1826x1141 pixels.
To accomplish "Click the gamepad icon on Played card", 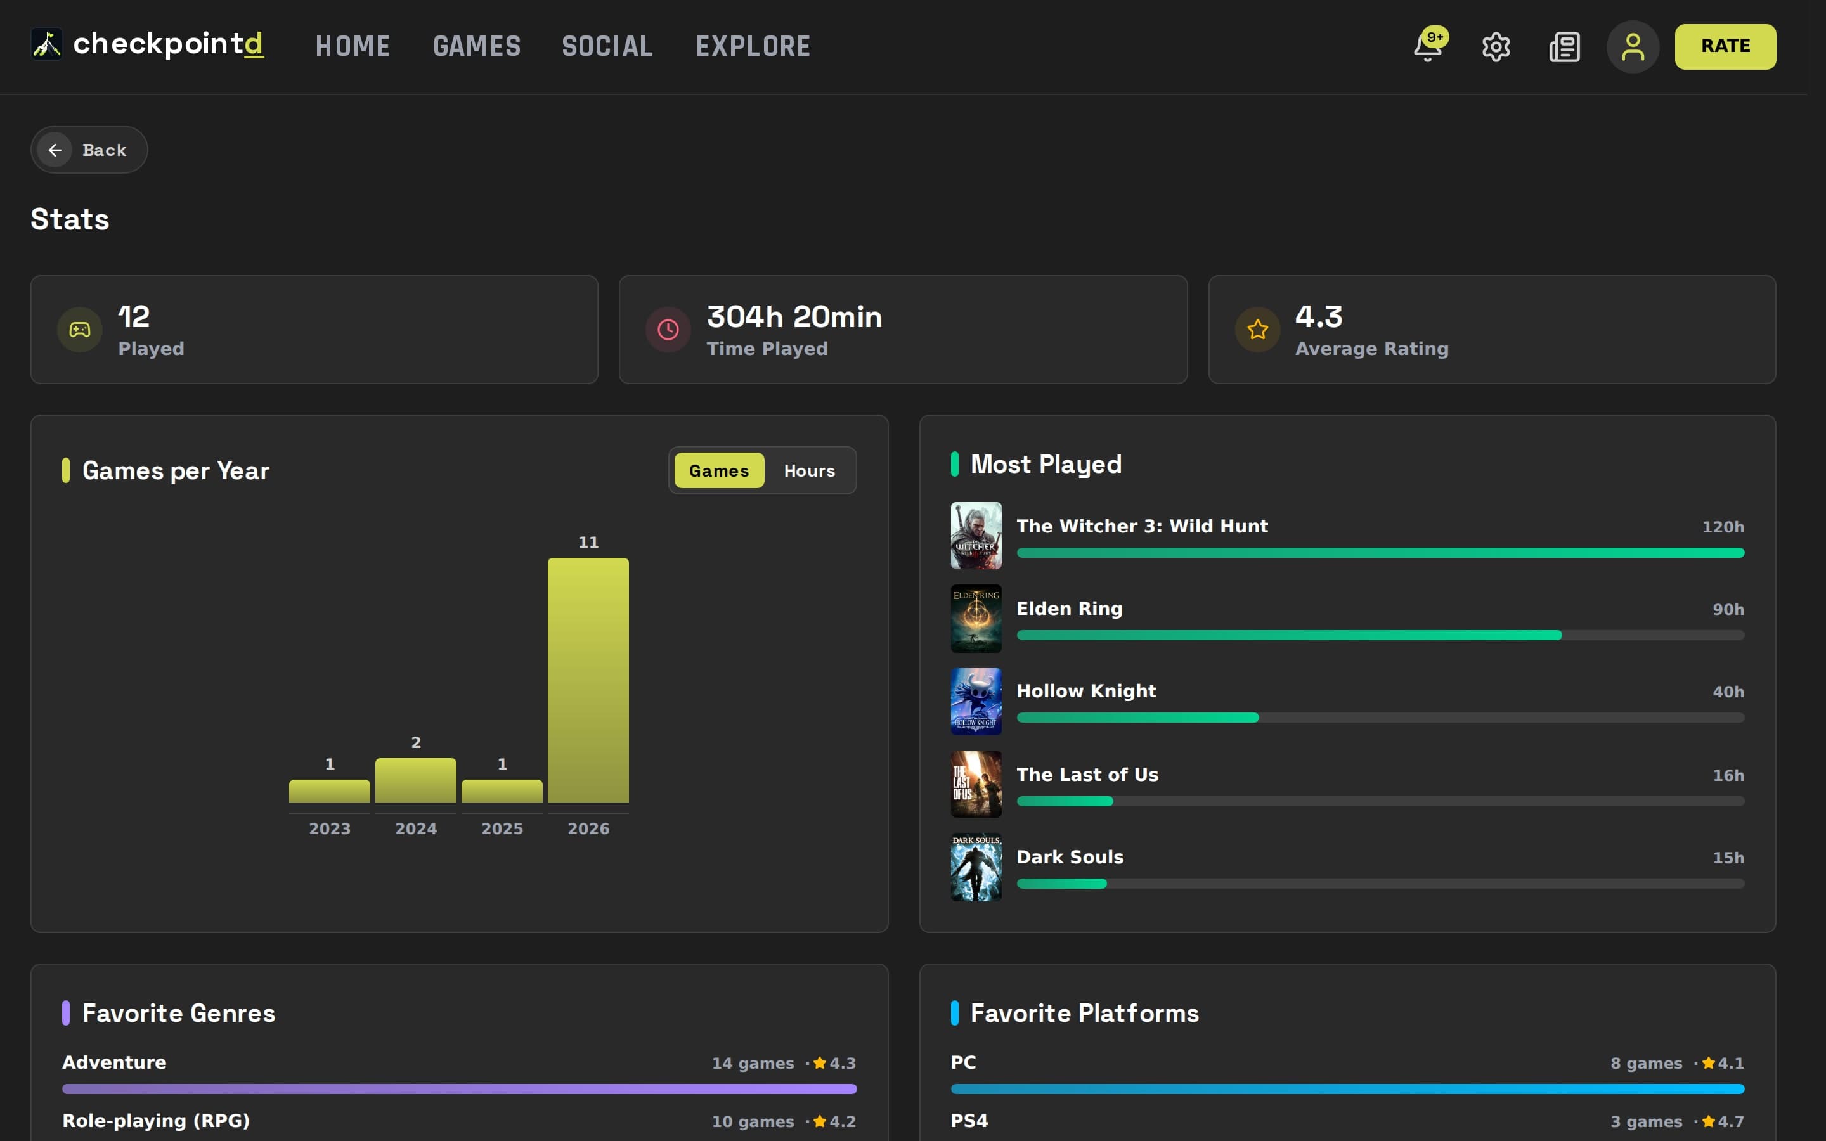I will tap(80, 330).
